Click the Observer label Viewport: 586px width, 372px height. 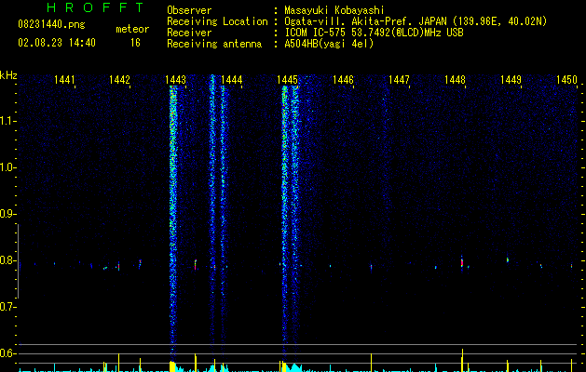click(x=189, y=10)
